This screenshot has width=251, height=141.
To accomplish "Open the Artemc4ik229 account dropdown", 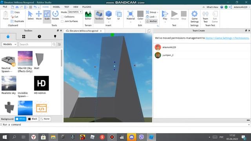I will coord(242,7).
